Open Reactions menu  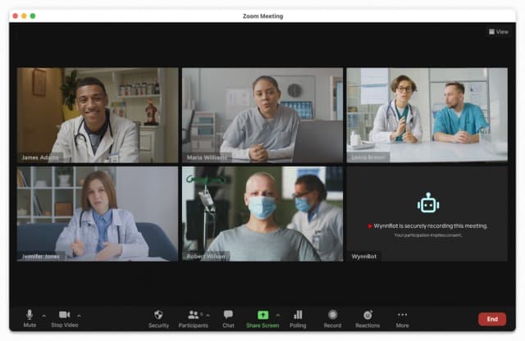367,319
